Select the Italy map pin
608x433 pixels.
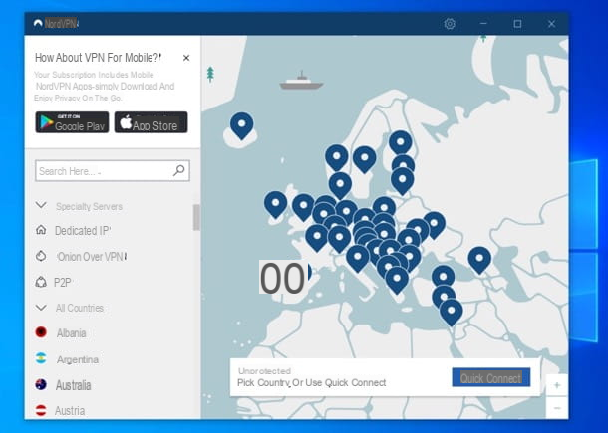tap(358, 259)
